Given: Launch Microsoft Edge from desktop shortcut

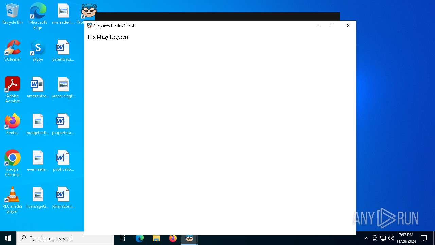Looking at the screenshot, I should coord(38,16).
